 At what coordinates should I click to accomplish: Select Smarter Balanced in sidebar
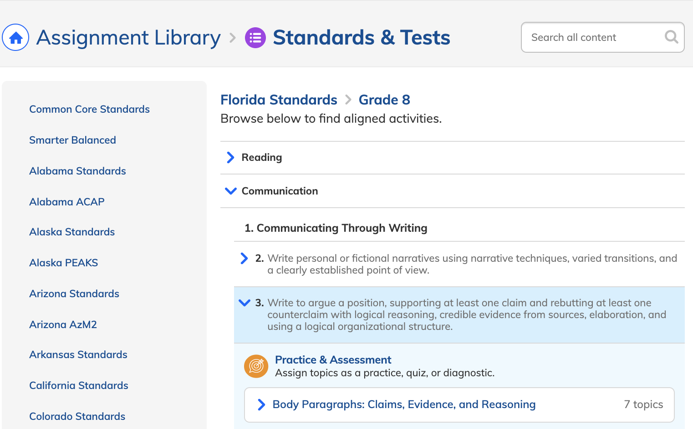coord(72,140)
